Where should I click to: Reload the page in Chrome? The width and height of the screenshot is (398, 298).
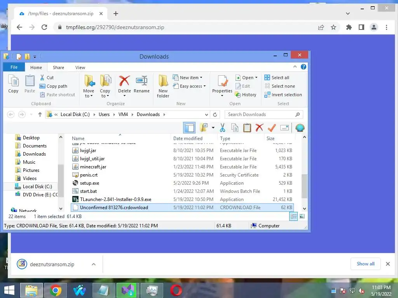point(44,27)
